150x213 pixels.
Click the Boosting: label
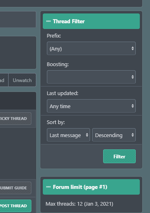point(58,64)
